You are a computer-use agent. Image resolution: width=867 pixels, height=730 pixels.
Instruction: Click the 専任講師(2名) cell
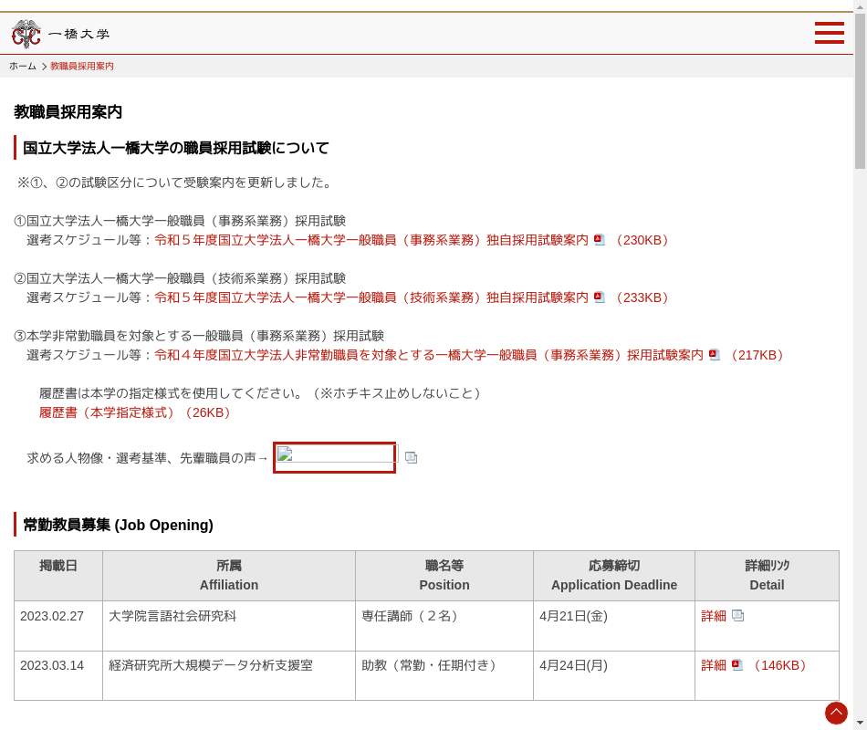444,626
